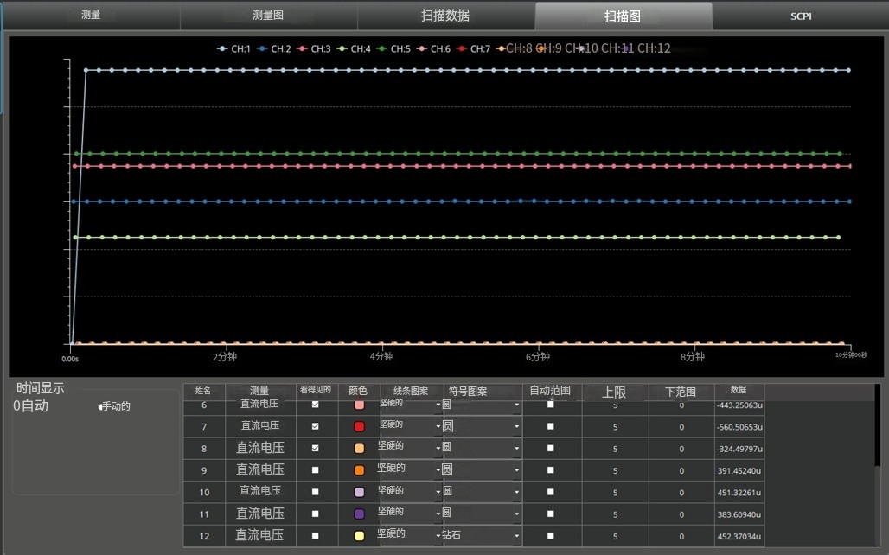Uncheck the visible checkbox for channel 7

pyautogui.click(x=316, y=426)
